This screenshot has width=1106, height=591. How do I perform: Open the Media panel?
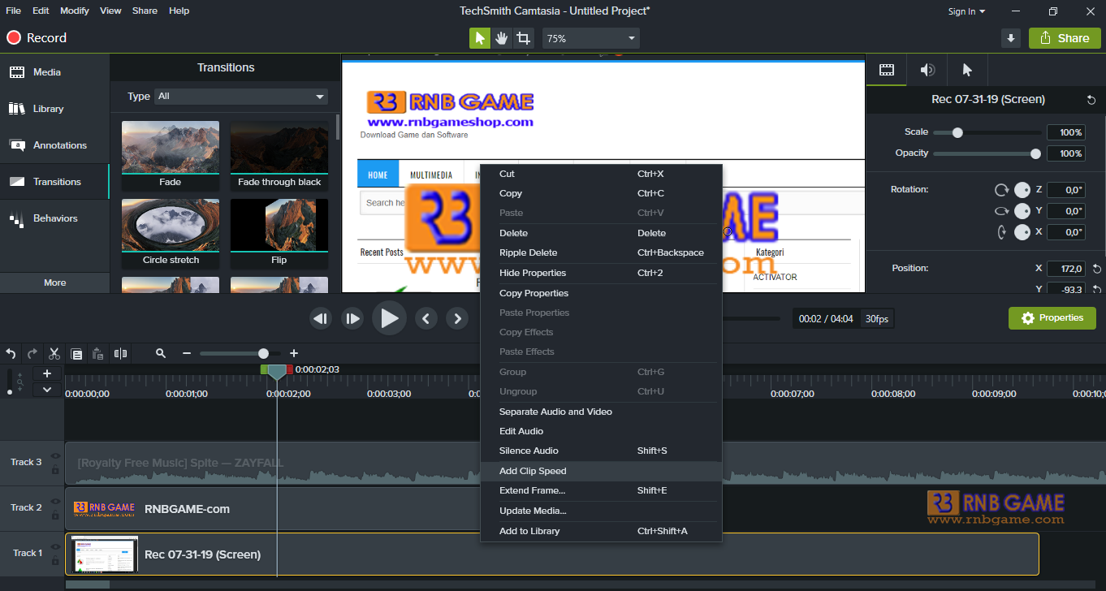click(54, 72)
